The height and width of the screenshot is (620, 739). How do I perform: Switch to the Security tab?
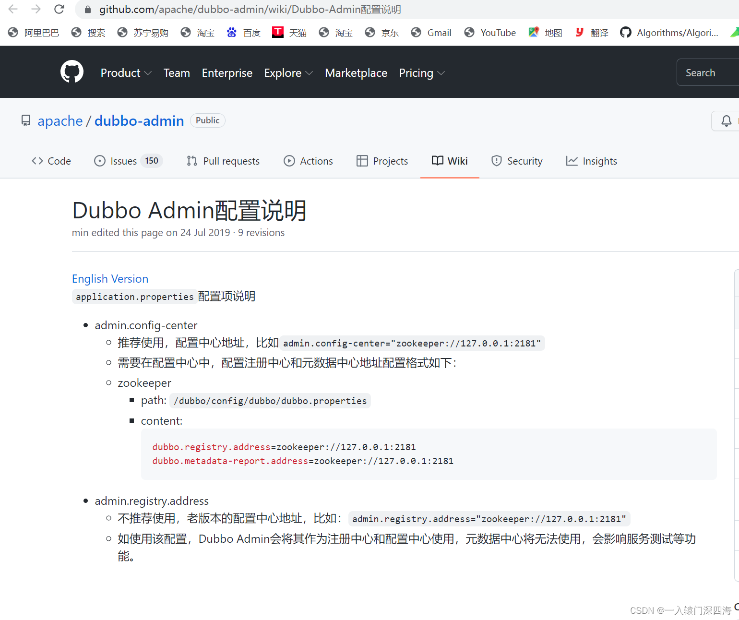click(x=517, y=161)
